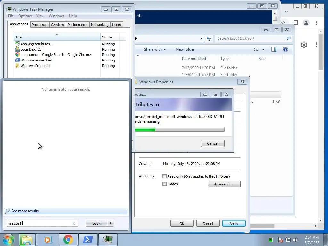Screen dimensions: 328x246
Task: Sort tasks by the Task column header
Action: pos(57,37)
